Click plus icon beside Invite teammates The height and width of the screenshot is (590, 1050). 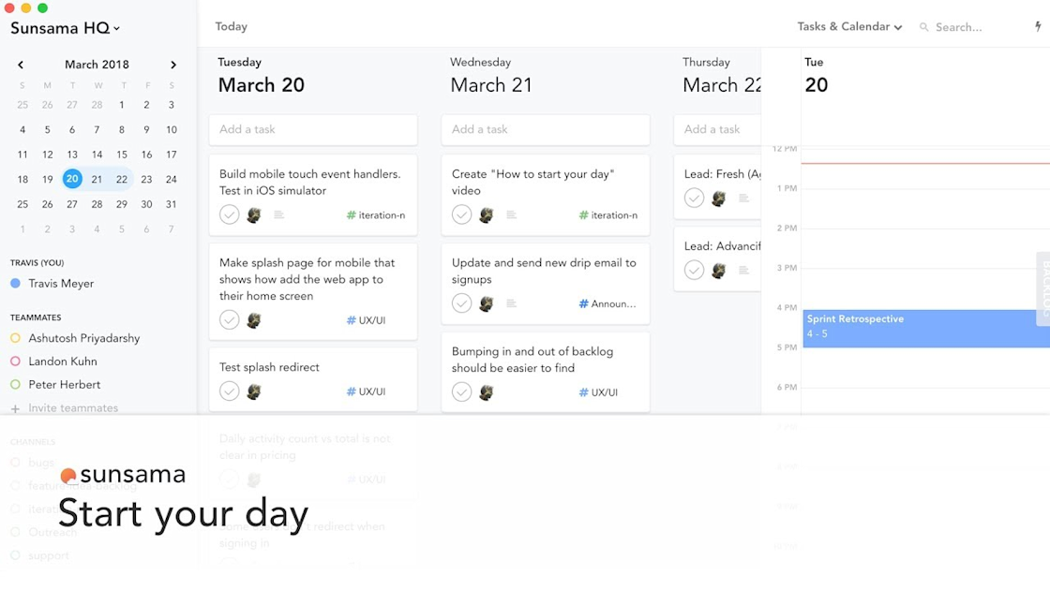pyautogui.click(x=15, y=408)
